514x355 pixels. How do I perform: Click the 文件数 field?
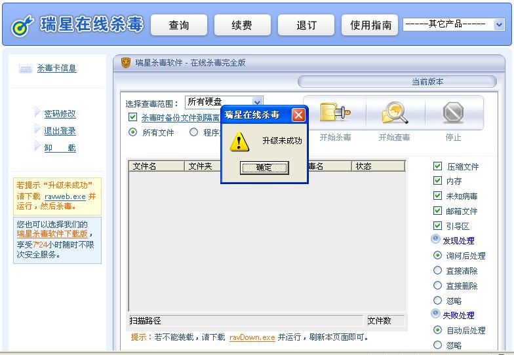385,321
